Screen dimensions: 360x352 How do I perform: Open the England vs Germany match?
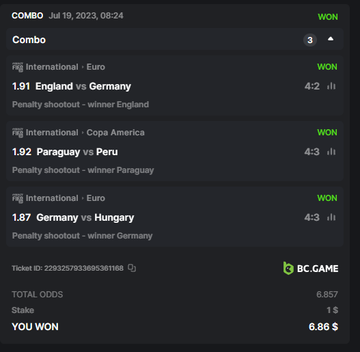pos(83,86)
